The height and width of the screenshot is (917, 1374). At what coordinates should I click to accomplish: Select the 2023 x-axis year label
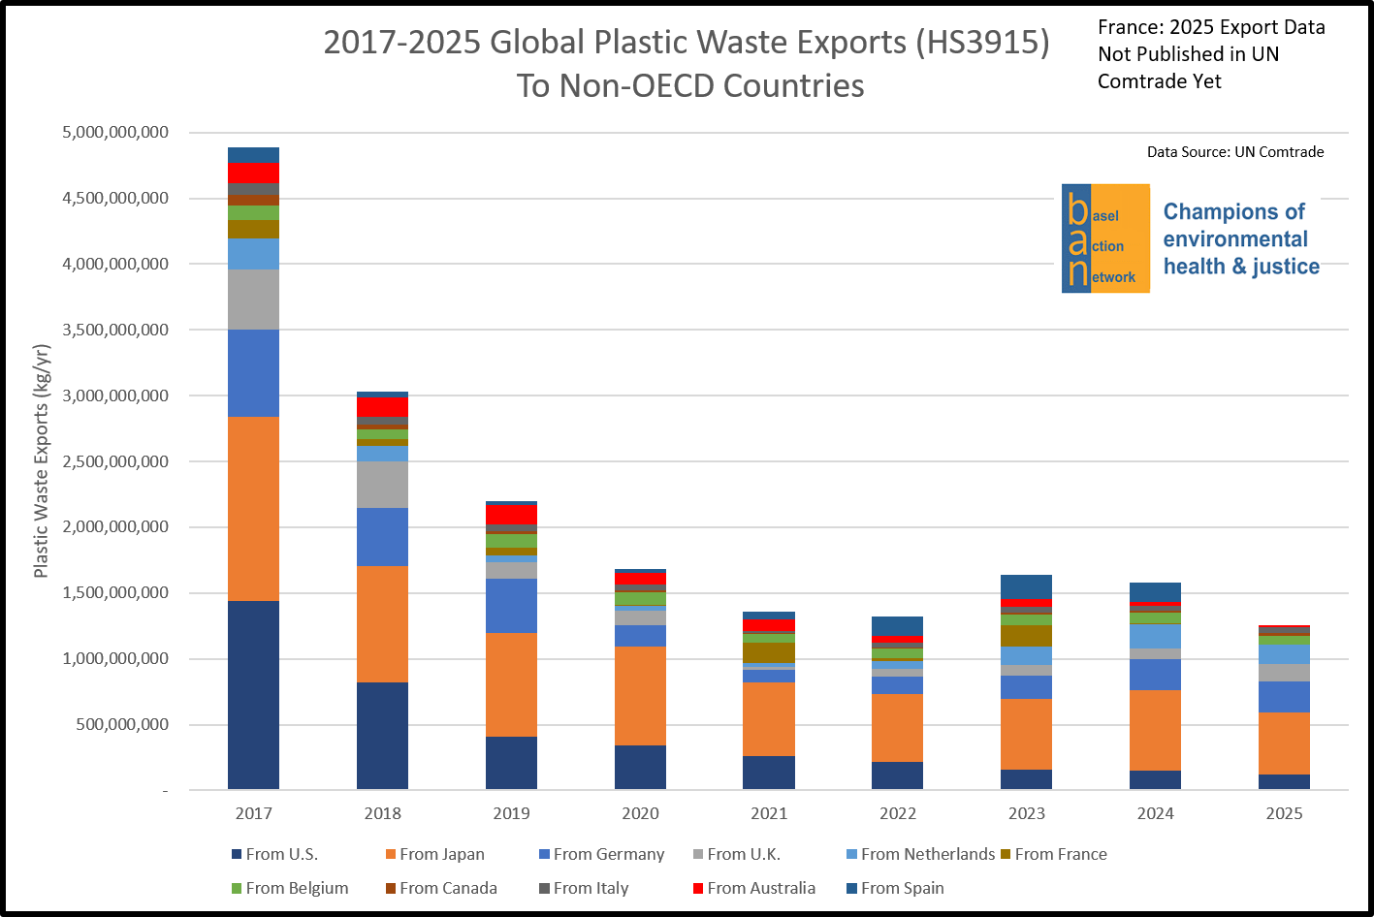[x=1027, y=813]
